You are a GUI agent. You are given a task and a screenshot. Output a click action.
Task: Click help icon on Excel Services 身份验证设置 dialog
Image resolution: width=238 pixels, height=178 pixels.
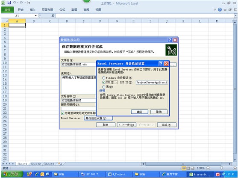click(161, 63)
